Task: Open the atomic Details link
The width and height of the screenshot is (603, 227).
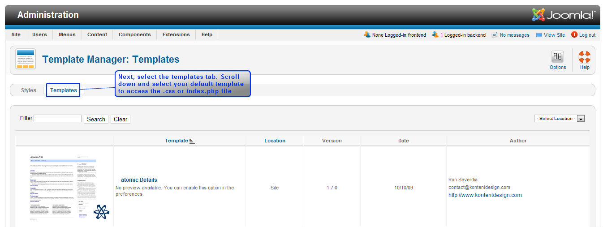Action: (x=139, y=180)
